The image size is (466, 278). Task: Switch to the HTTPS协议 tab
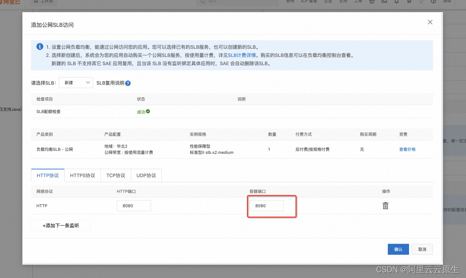pyautogui.click(x=82, y=175)
